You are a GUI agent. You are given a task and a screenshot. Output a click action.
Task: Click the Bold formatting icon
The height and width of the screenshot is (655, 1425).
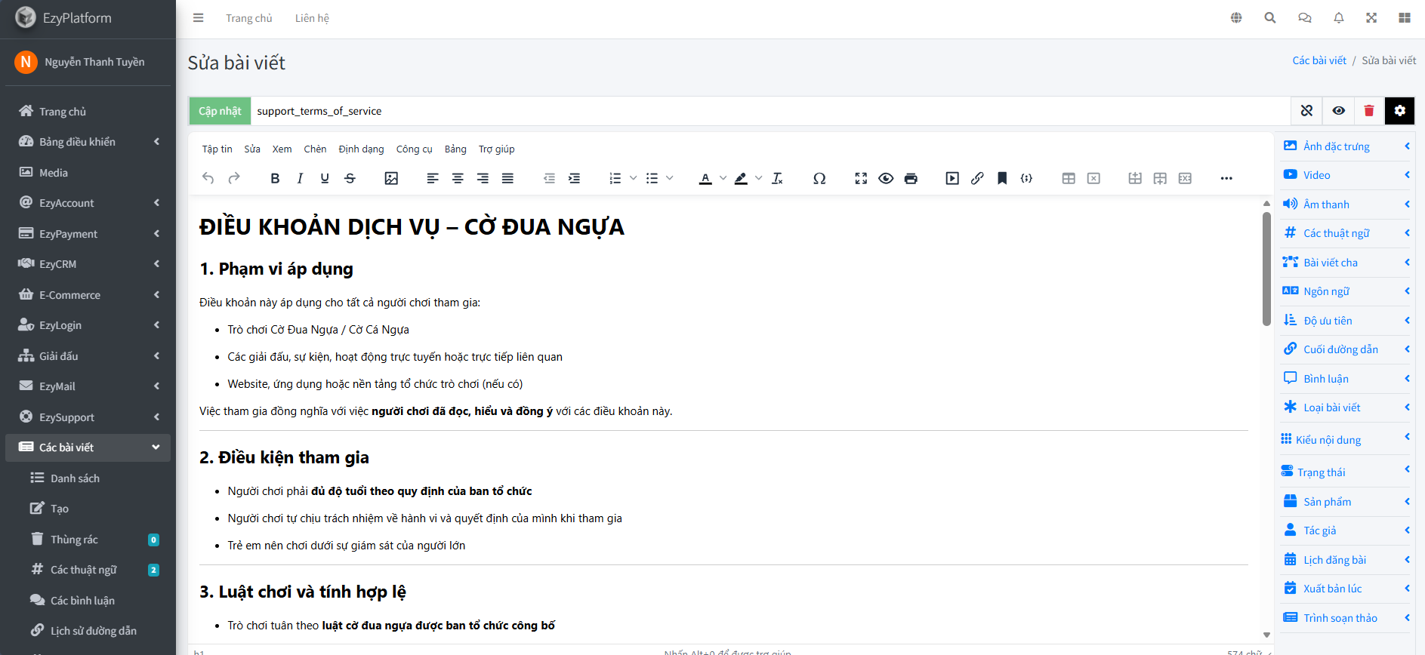[275, 179]
